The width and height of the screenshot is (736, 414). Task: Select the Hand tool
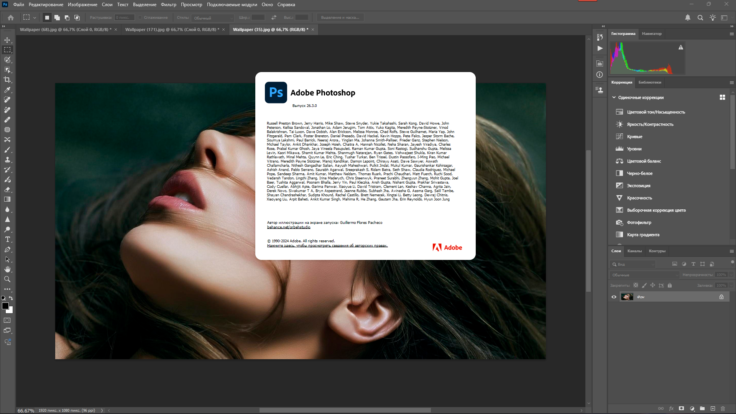point(7,269)
